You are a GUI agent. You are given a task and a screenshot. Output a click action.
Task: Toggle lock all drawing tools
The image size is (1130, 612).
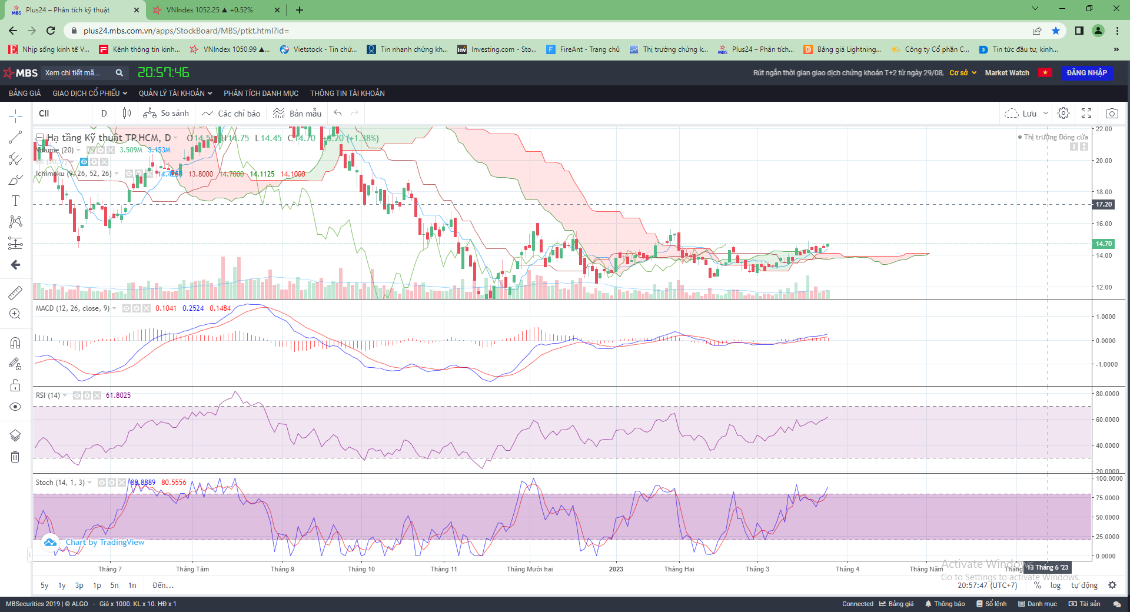(15, 385)
